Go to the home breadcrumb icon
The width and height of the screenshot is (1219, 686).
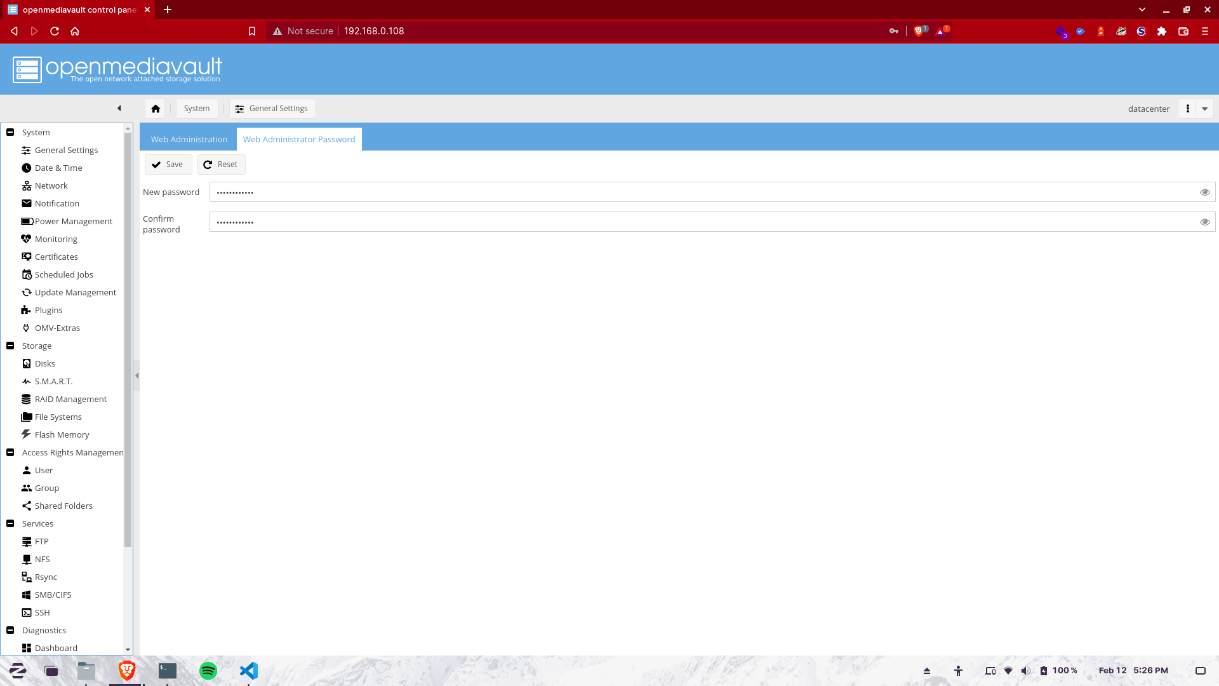click(x=156, y=109)
